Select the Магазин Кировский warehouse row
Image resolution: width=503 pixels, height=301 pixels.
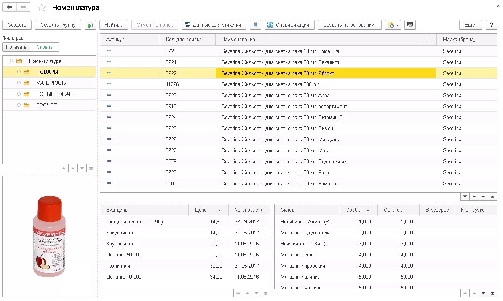pos(386,266)
